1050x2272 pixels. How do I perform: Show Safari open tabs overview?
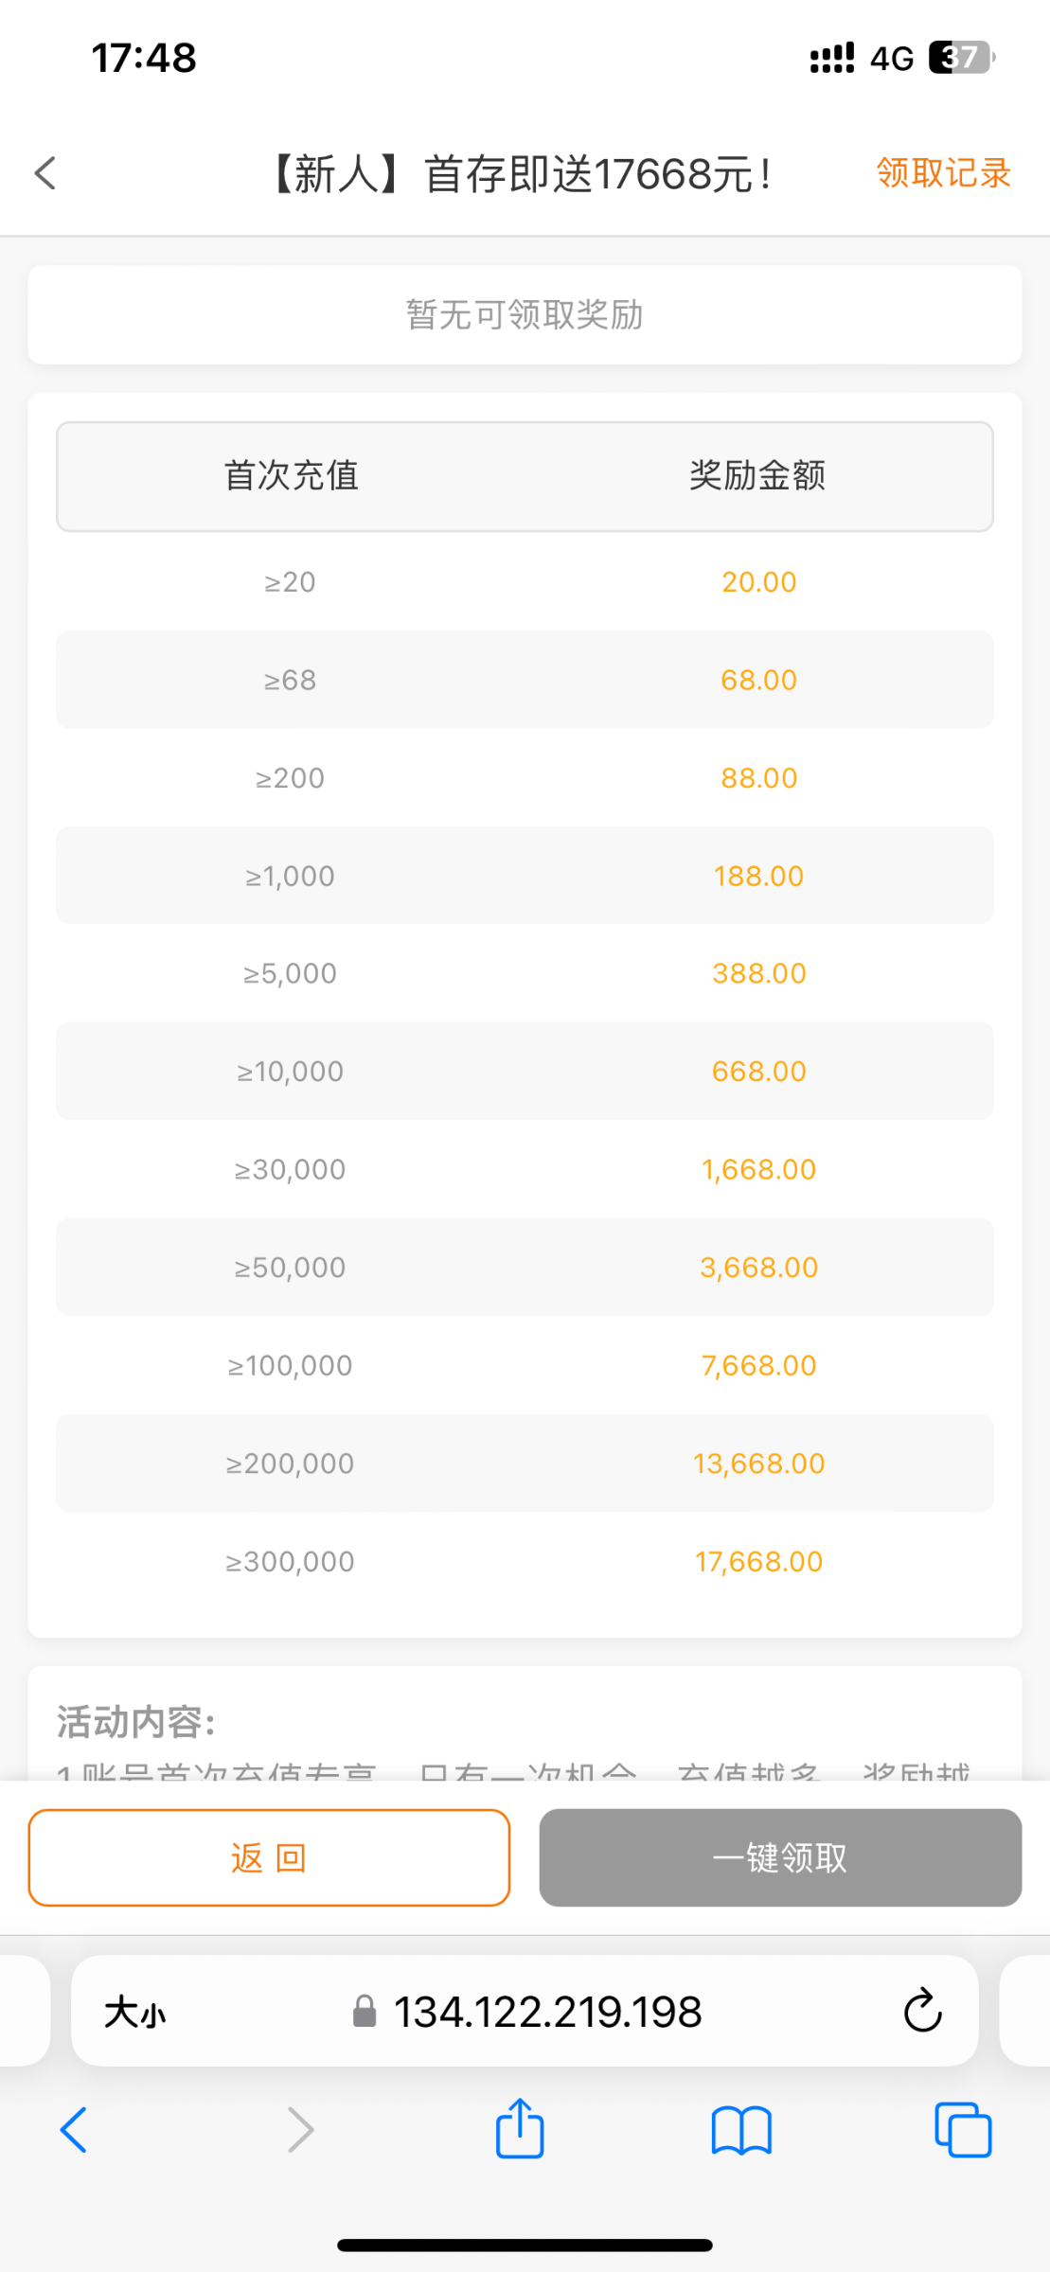point(963,2130)
